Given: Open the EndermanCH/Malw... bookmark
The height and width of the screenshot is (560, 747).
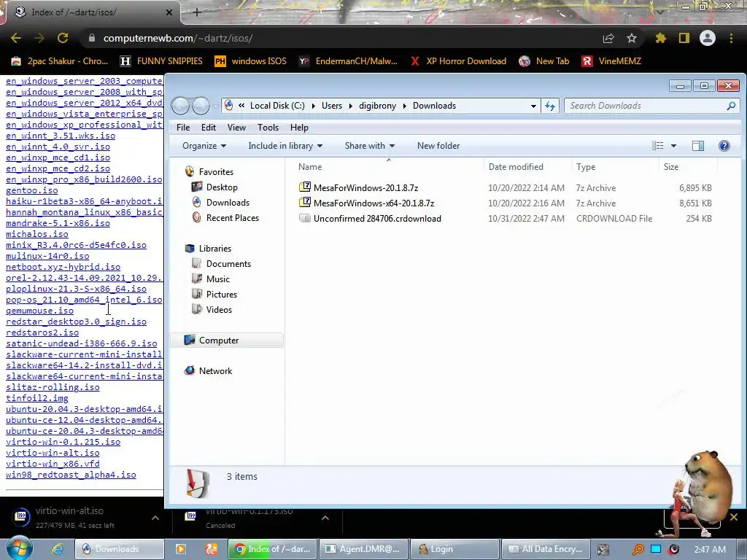Looking at the screenshot, I should point(348,61).
